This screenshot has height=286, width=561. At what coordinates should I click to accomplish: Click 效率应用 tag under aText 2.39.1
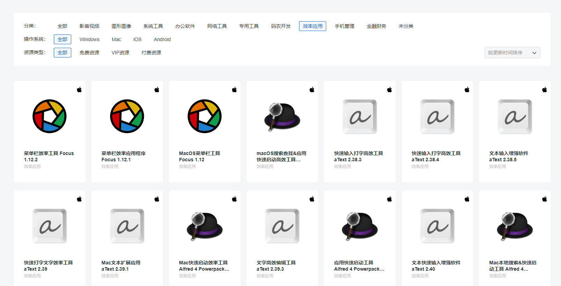(110, 276)
